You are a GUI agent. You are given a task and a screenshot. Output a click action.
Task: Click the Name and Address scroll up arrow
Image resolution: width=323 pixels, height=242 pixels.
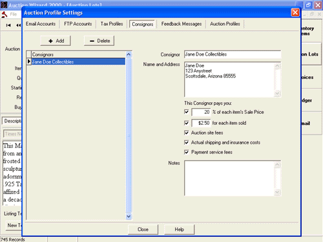click(x=277, y=66)
